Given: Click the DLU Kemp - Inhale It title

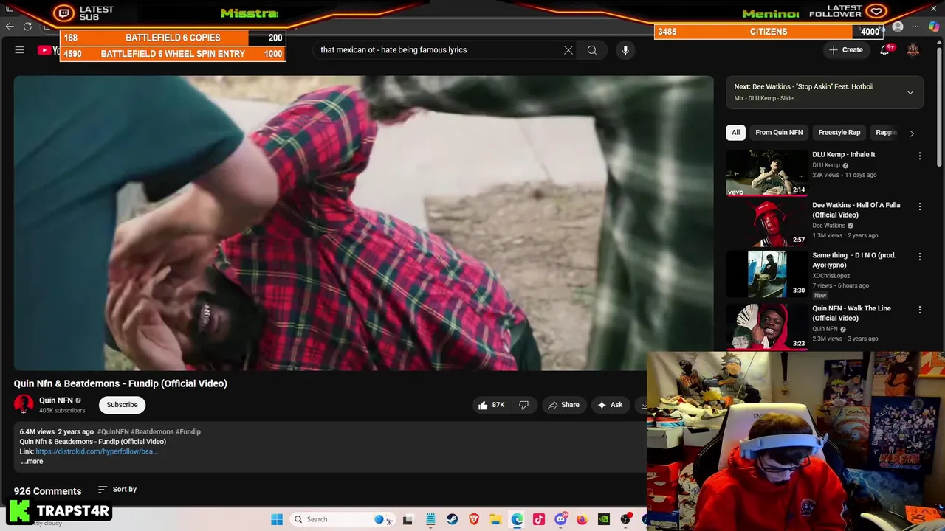Looking at the screenshot, I should point(844,155).
